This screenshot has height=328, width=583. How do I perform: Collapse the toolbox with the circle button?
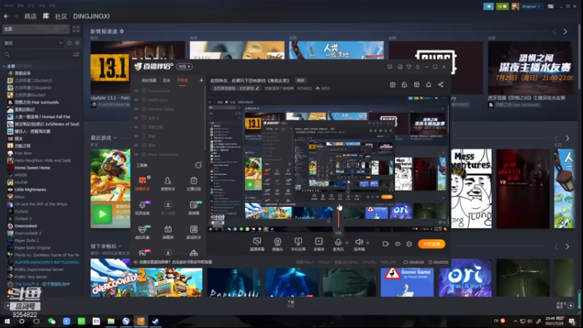[198, 165]
